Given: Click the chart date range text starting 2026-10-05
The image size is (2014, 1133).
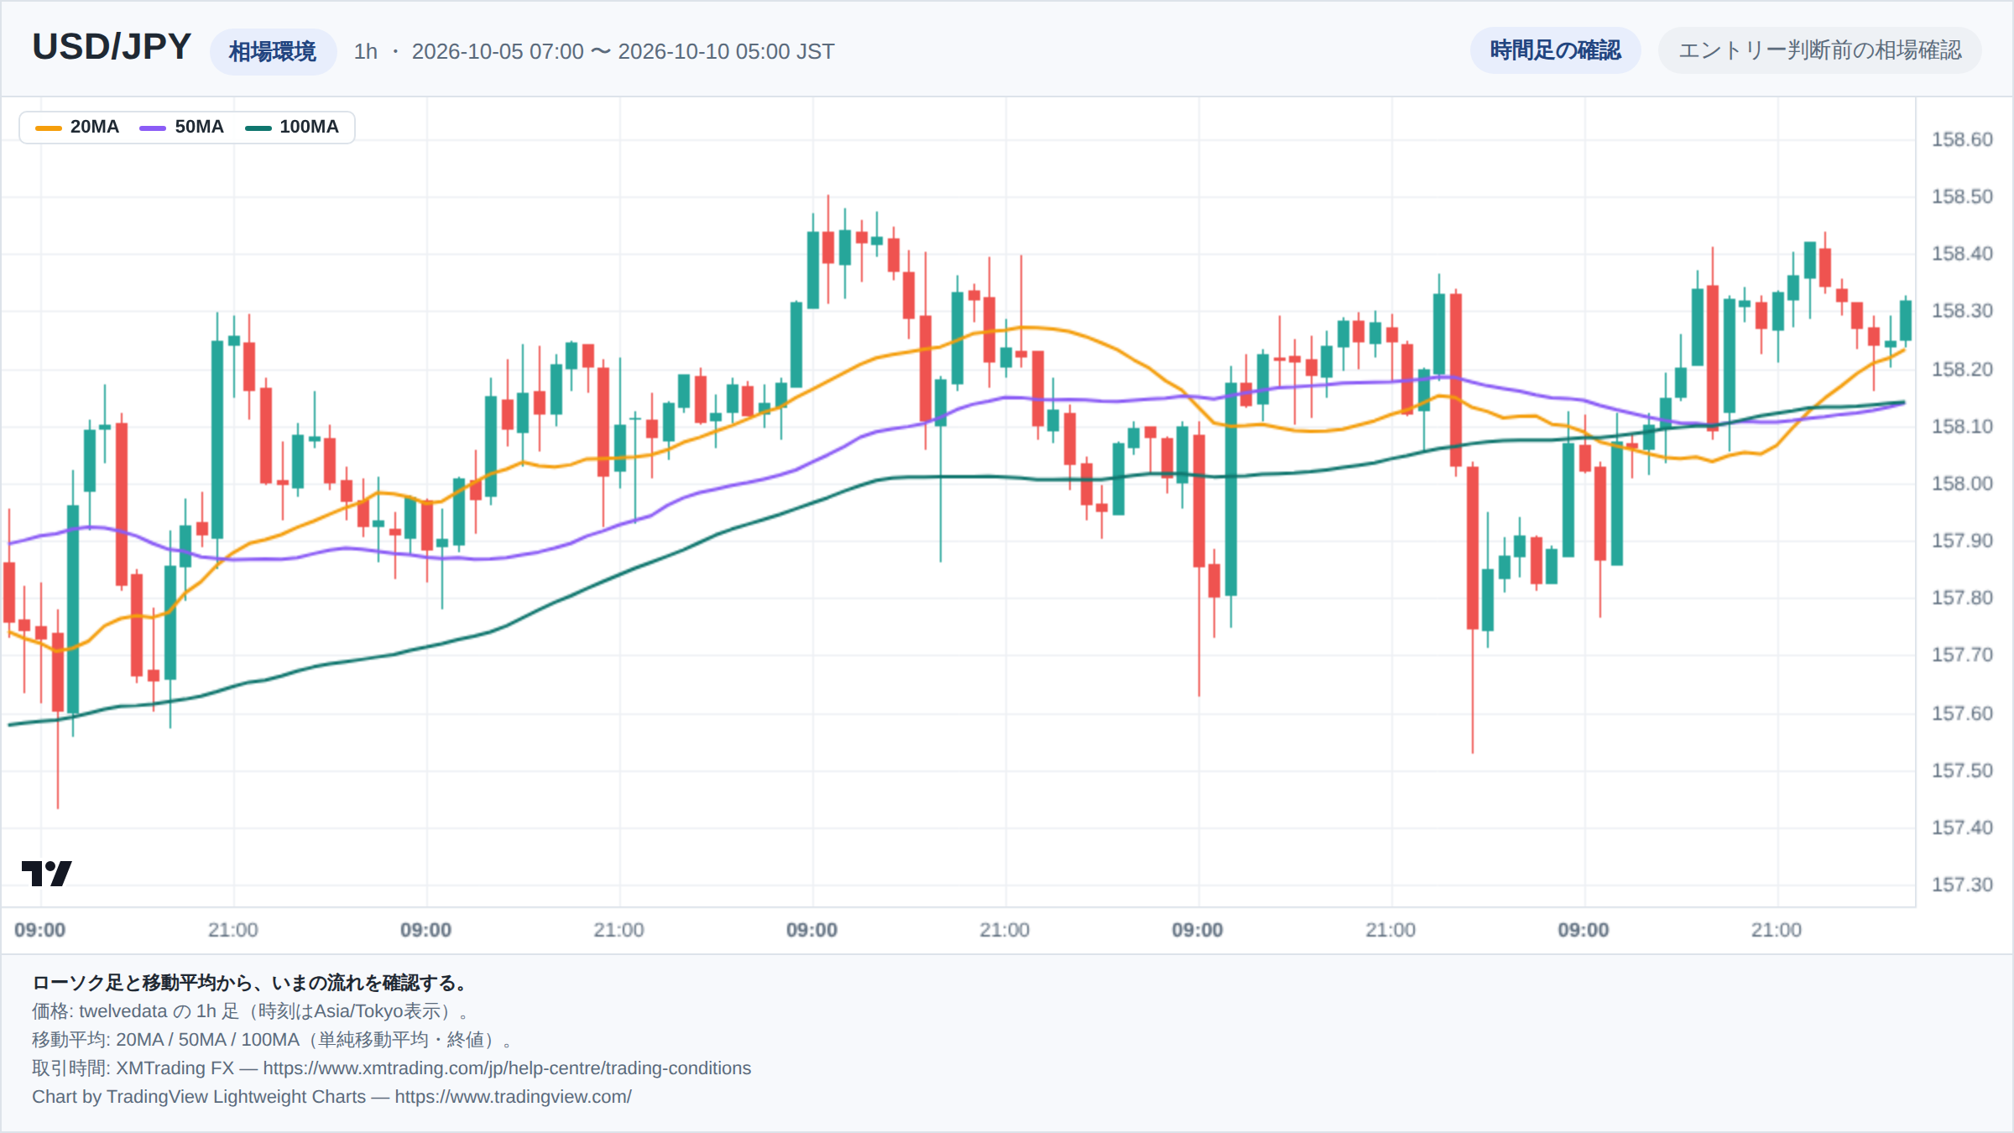Looking at the screenshot, I should tap(623, 51).
